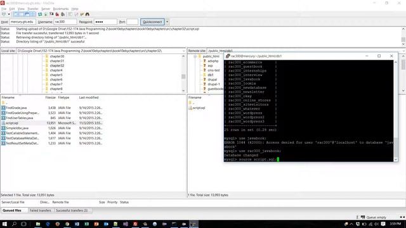Cancel the current operation icon
This screenshot has height=228, width=406.
51,14
